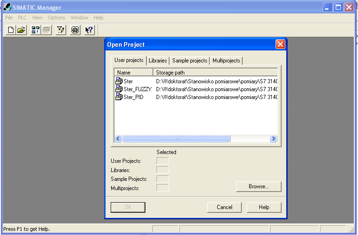
Task: Click the Ster_FUZZY row storage path
Action: [x=217, y=89]
